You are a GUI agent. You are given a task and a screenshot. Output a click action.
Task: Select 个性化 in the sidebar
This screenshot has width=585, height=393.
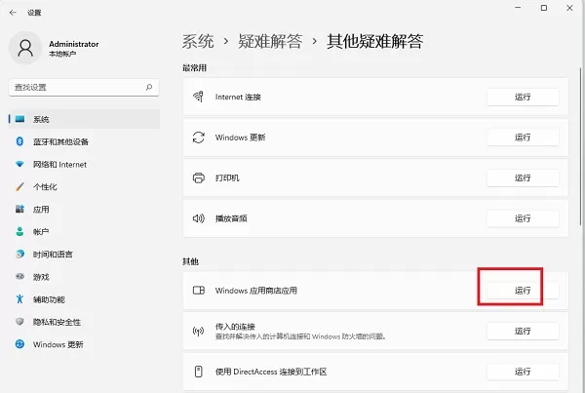tap(84, 186)
